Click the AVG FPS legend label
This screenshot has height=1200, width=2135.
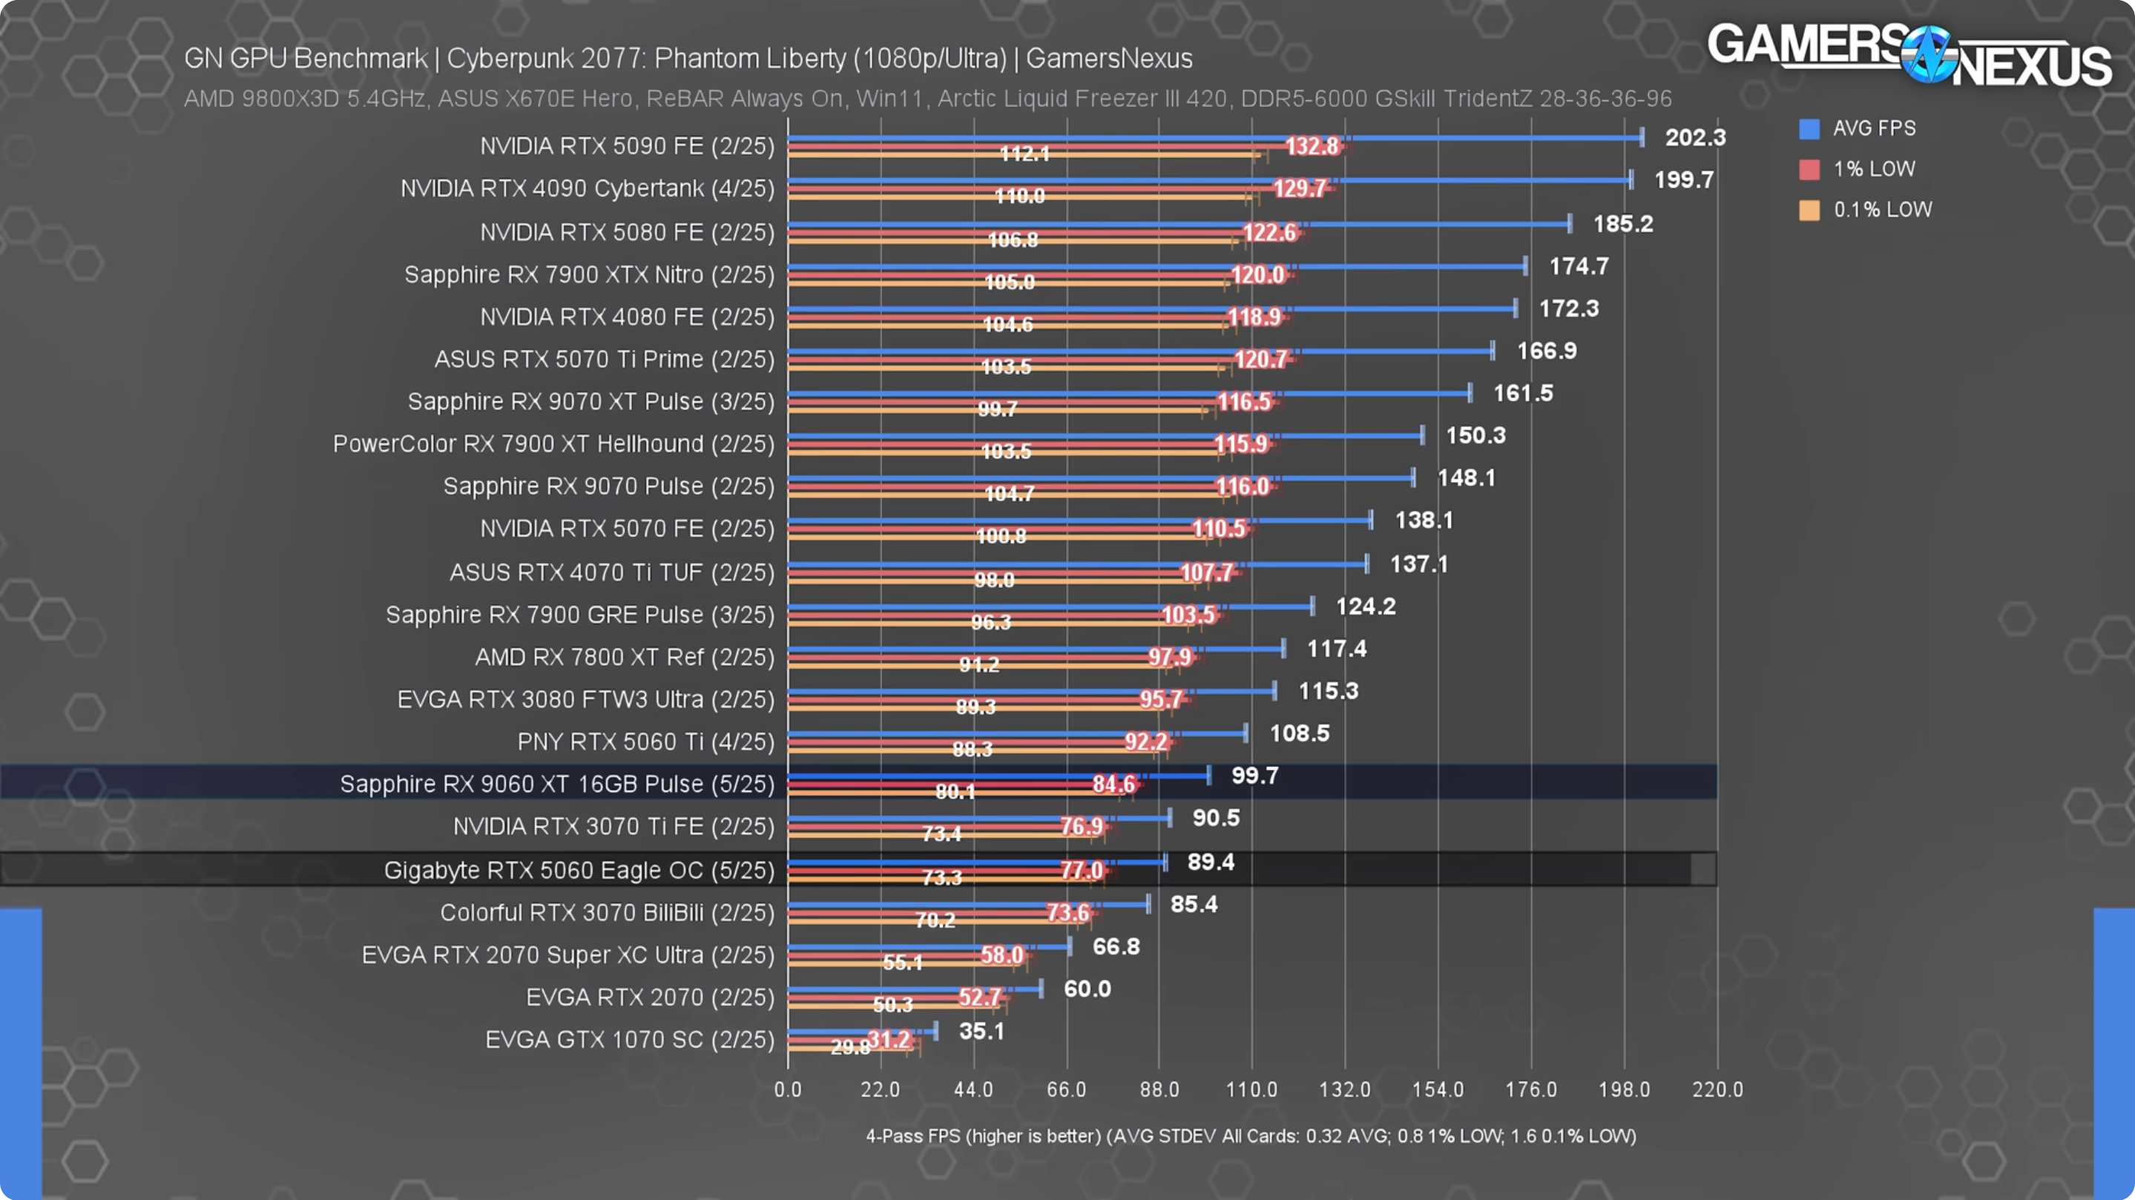pyautogui.click(x=1874, y=128)
